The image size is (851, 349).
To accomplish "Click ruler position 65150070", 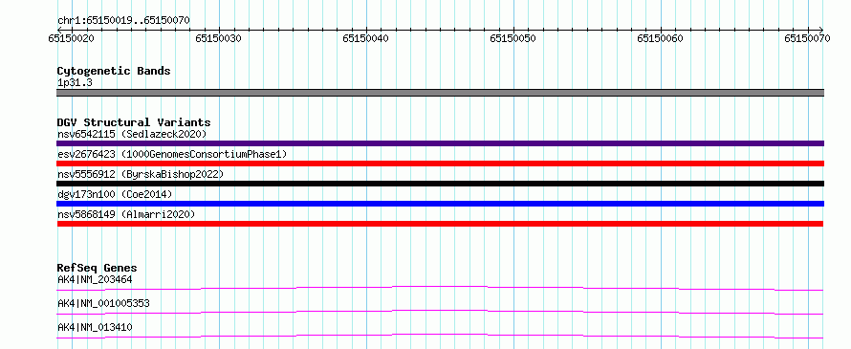I will 807,38.
